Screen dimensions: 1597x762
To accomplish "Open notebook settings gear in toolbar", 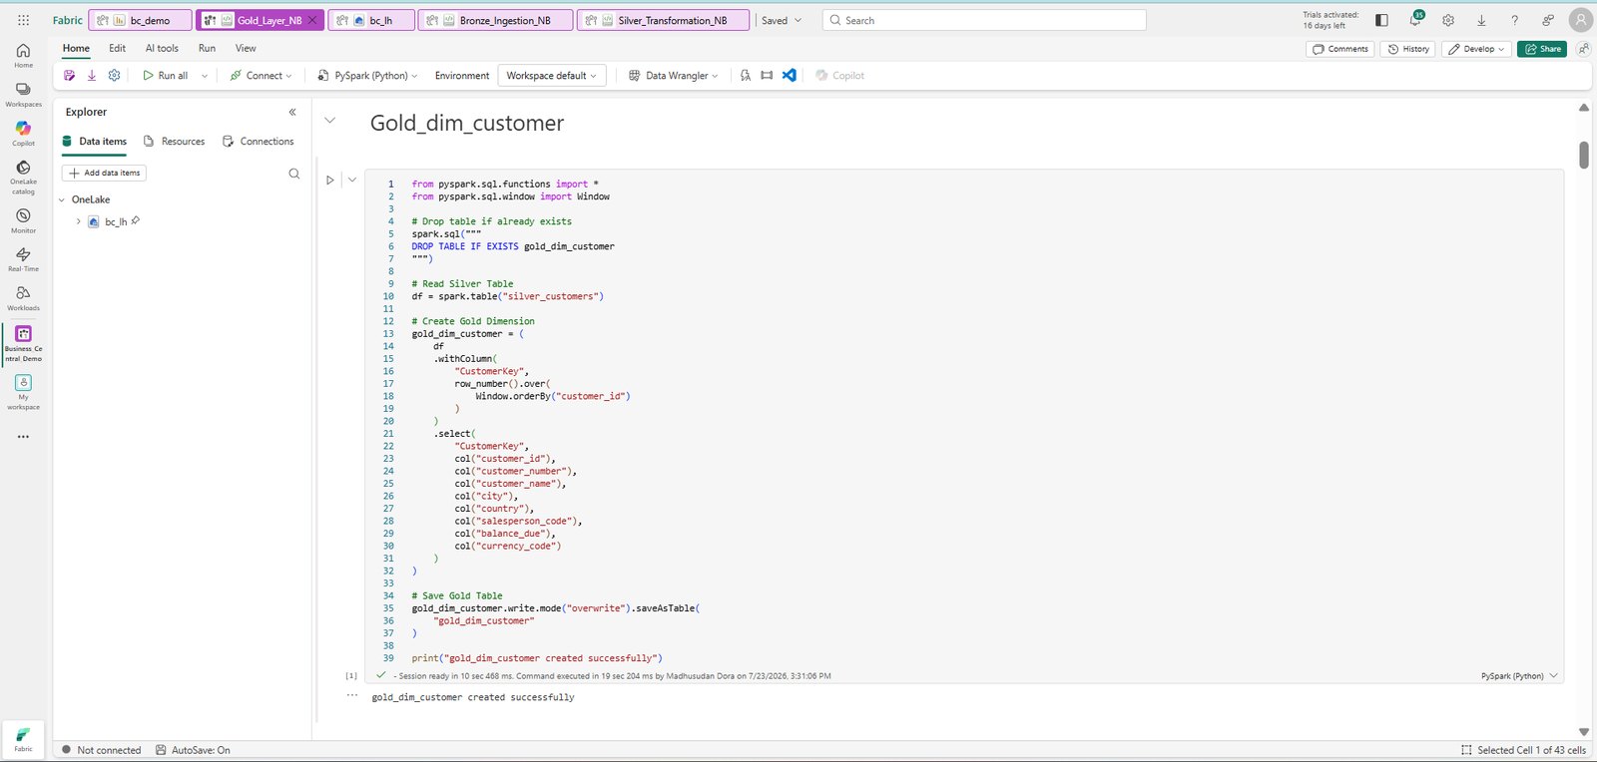I will [115, 75].
